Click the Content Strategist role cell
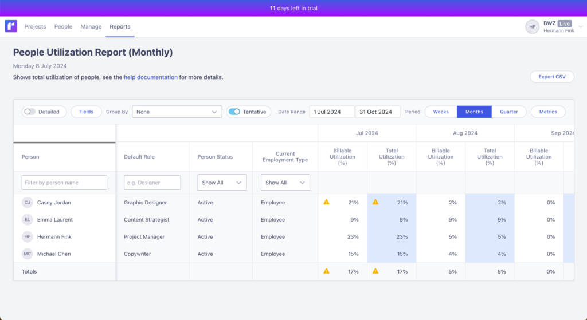 click(x=146, y=219)
